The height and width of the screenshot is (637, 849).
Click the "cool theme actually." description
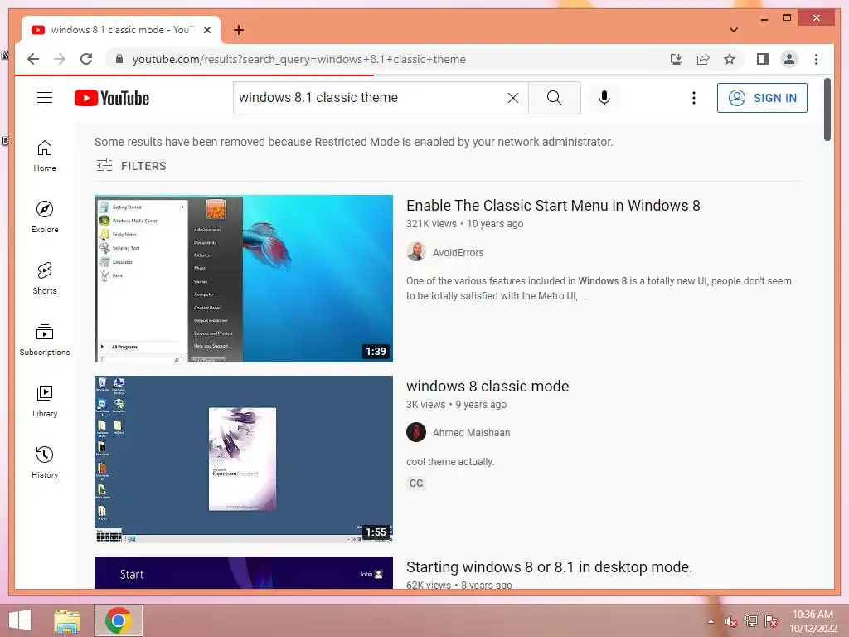click(450, 462)
